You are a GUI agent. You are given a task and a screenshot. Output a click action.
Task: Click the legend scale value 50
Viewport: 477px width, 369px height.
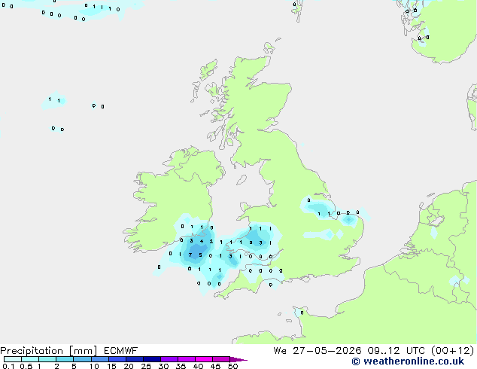point(232,366)
